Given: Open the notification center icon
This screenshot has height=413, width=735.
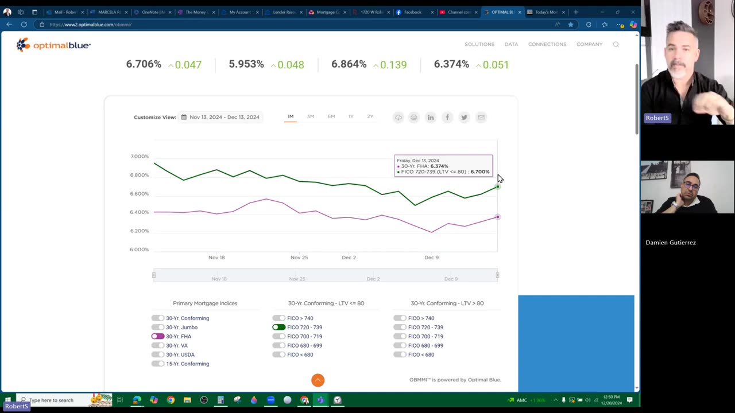Looking at the screenshot, I should pos(629,400).
